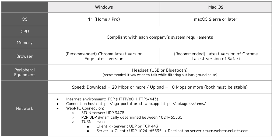Click the macOS Sierra or later cell

pyautogui.click(x=216, y=19)
